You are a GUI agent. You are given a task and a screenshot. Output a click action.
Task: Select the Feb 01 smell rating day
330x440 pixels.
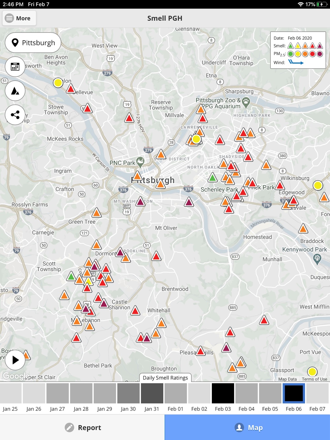(x=176, y=397)
